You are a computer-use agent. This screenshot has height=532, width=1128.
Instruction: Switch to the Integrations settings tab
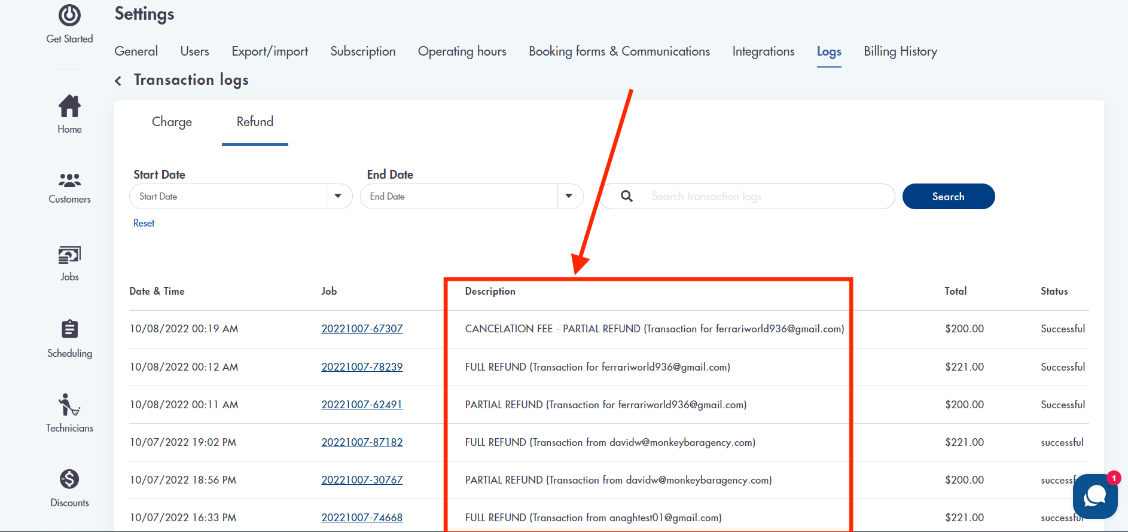pyautogui.click(x=763, y=51)
